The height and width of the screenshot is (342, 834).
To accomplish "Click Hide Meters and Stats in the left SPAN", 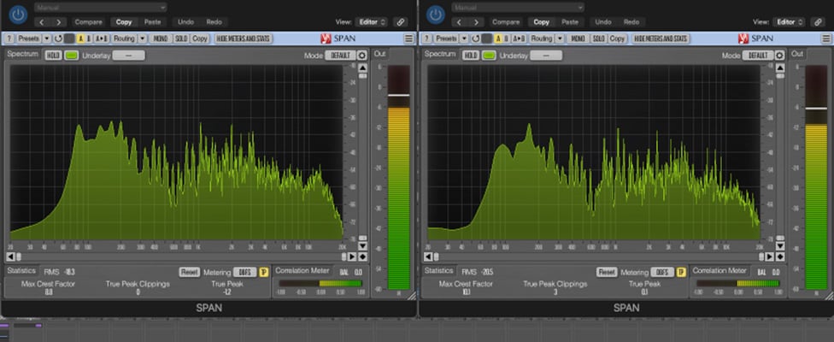I will (x=244, y=38).
